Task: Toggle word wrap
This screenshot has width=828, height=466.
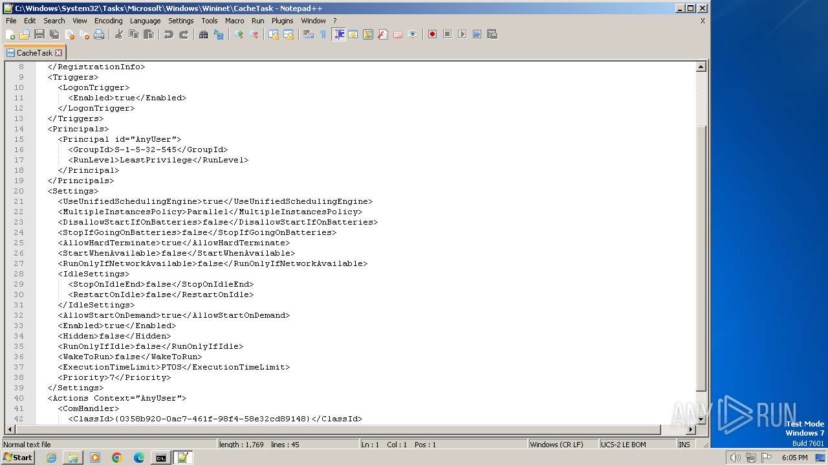Action: [308, 34]
